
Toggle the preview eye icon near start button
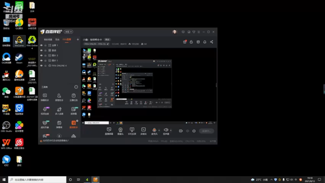[187, 131]
